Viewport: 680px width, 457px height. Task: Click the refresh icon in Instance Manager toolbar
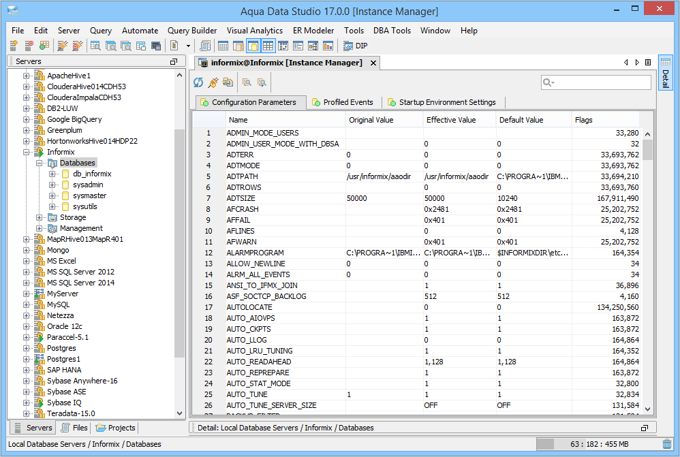198,82
